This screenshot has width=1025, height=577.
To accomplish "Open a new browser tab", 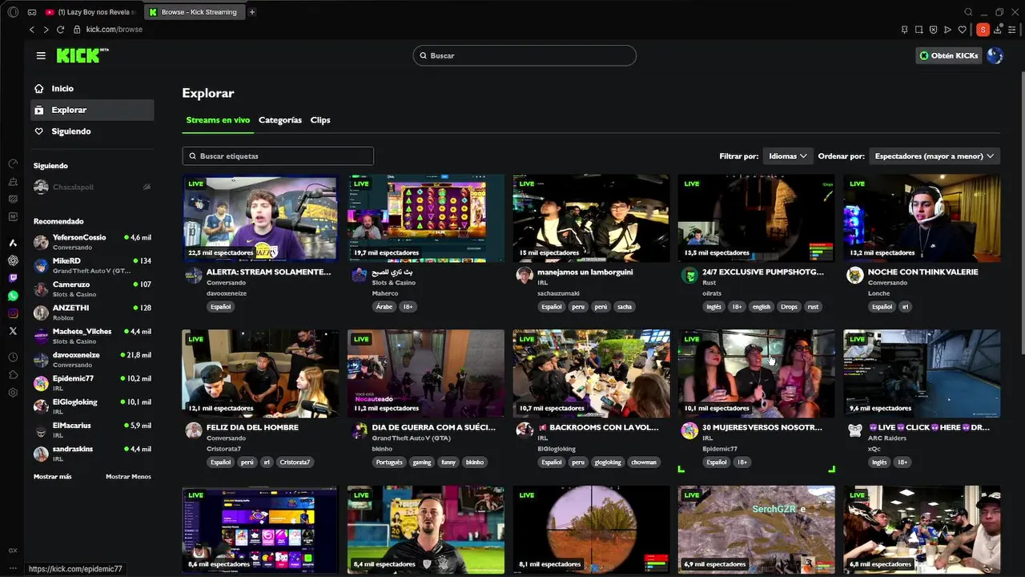I will [252, 12].
